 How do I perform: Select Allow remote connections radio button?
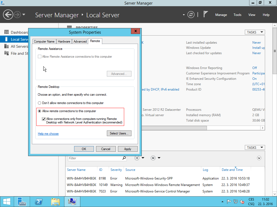pyautogui.click(x=39, y=111)
